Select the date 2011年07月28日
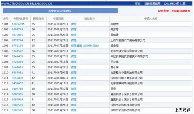Image resolution: width=194 pixels, height=114 pixels. point(58,40)
